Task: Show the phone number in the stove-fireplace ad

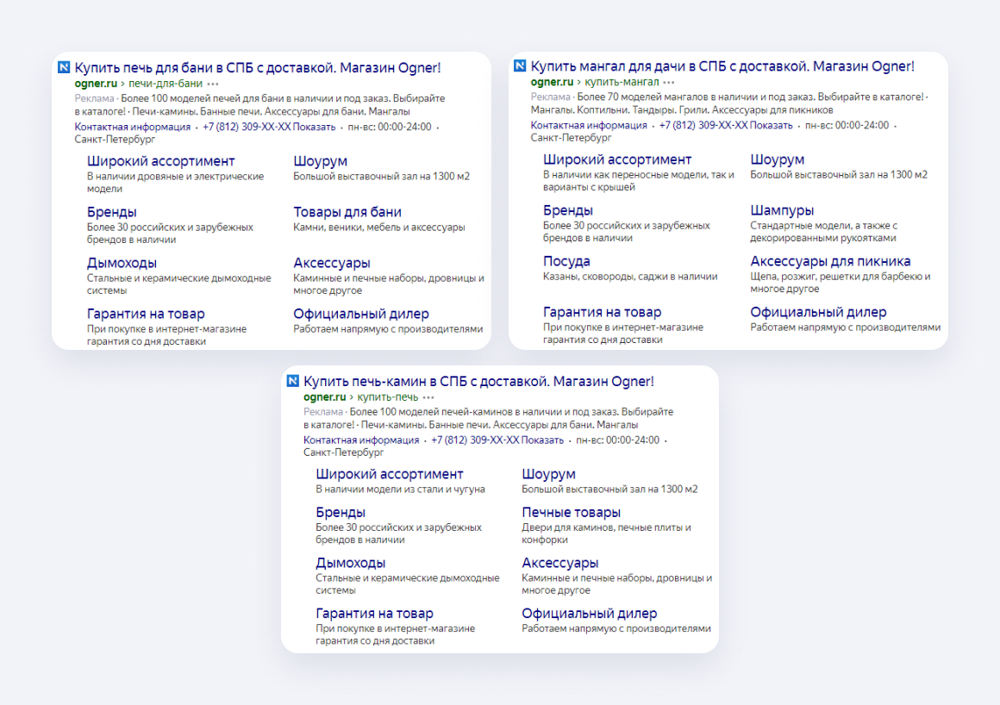Action: click(497, 440)
